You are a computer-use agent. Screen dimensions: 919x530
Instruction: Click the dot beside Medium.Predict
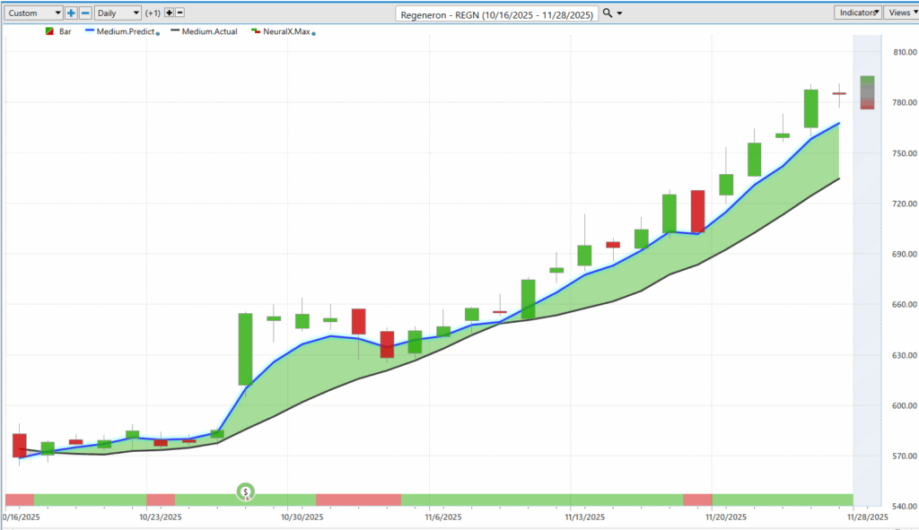(159, 33)
